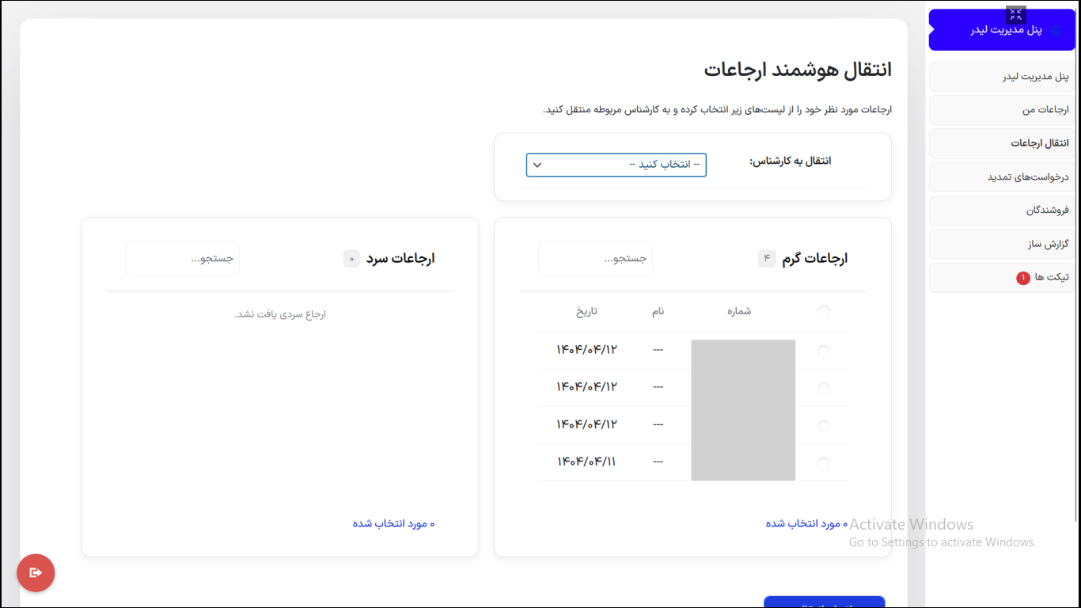Click the globe icon in the blue sidebar header

1056,30
